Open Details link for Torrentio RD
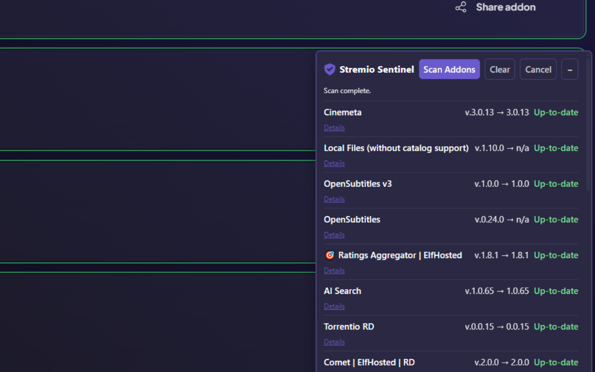This screenshot has height=372, width=595. click(334, 342)
